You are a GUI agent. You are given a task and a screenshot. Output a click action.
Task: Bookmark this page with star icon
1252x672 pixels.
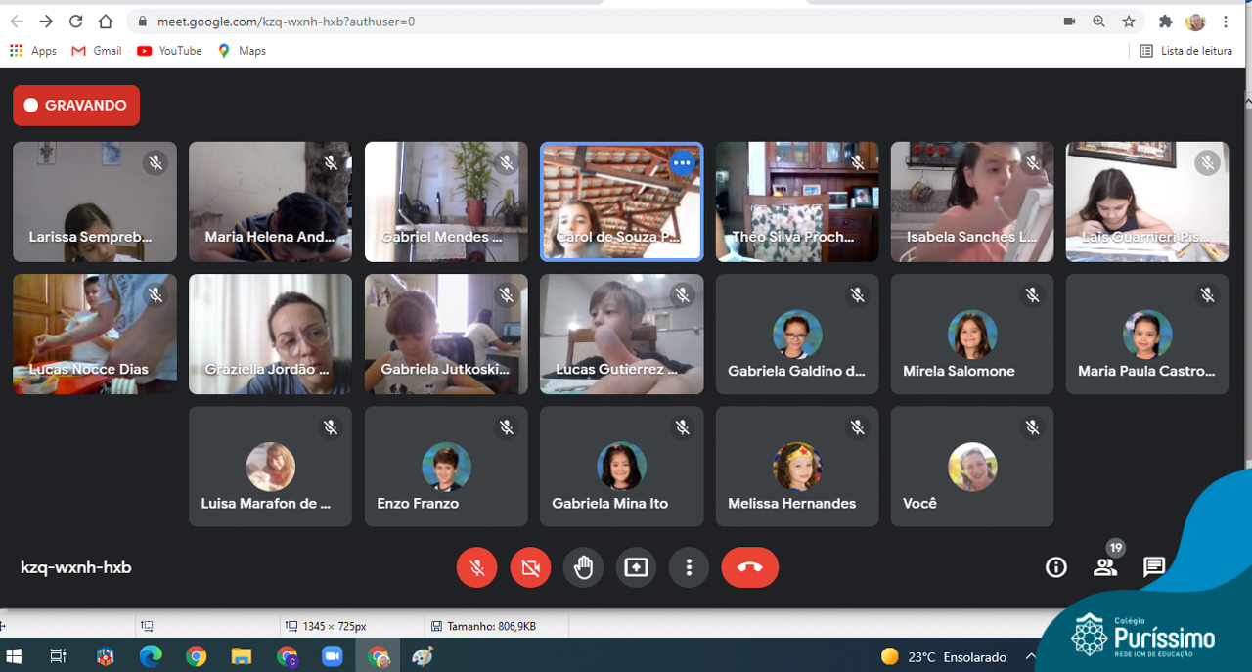click(x=1129, y=21)
